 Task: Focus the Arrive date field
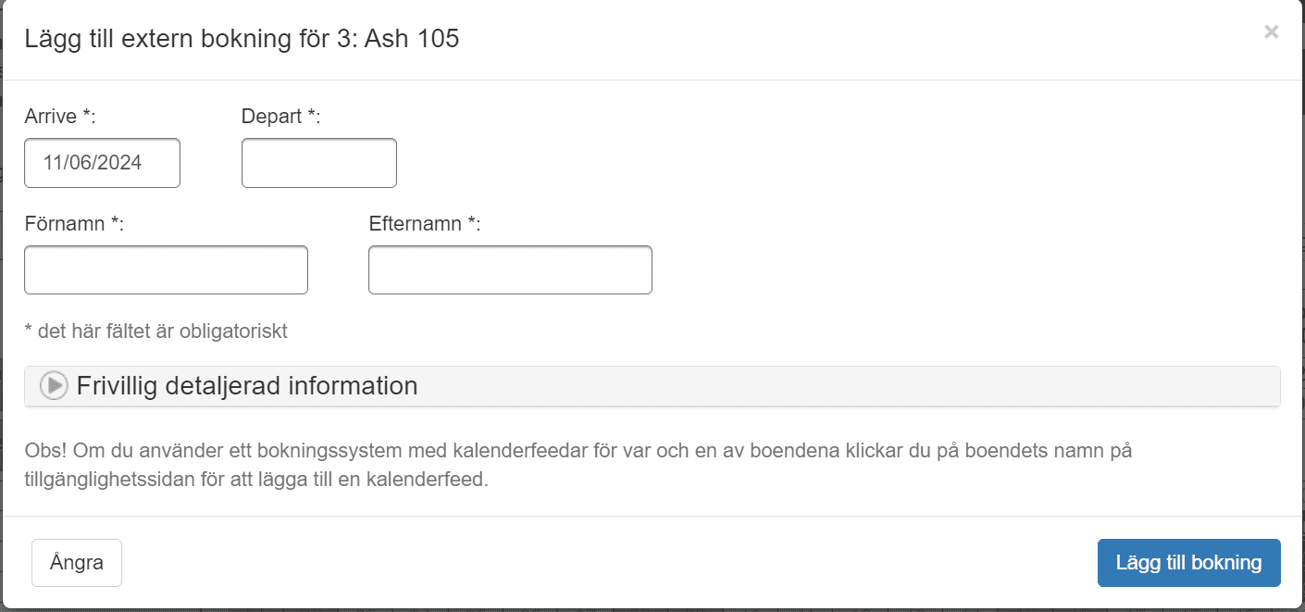(x=102, y=163)
